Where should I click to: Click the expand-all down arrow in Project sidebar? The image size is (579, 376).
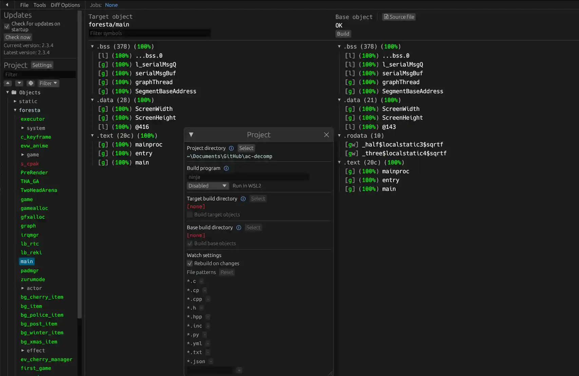point(19,83)
